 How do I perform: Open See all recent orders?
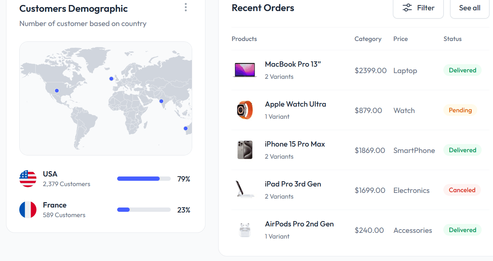click(469, 7)
